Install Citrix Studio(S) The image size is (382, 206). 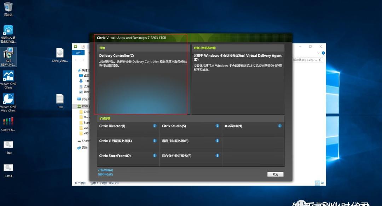(191, 129)
